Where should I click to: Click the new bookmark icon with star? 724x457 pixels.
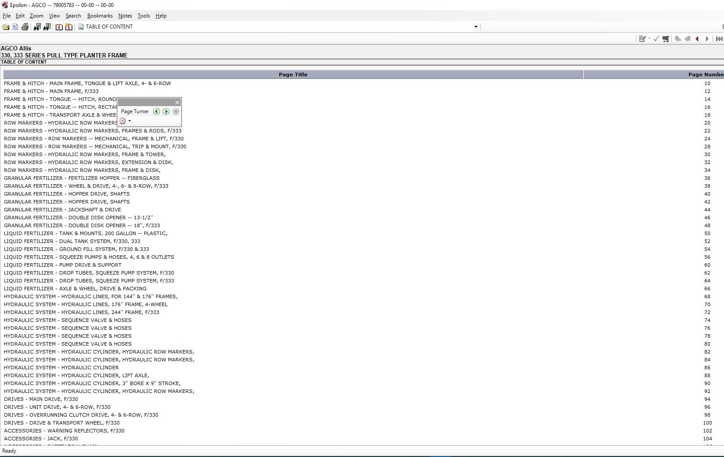tap(69, 27)
